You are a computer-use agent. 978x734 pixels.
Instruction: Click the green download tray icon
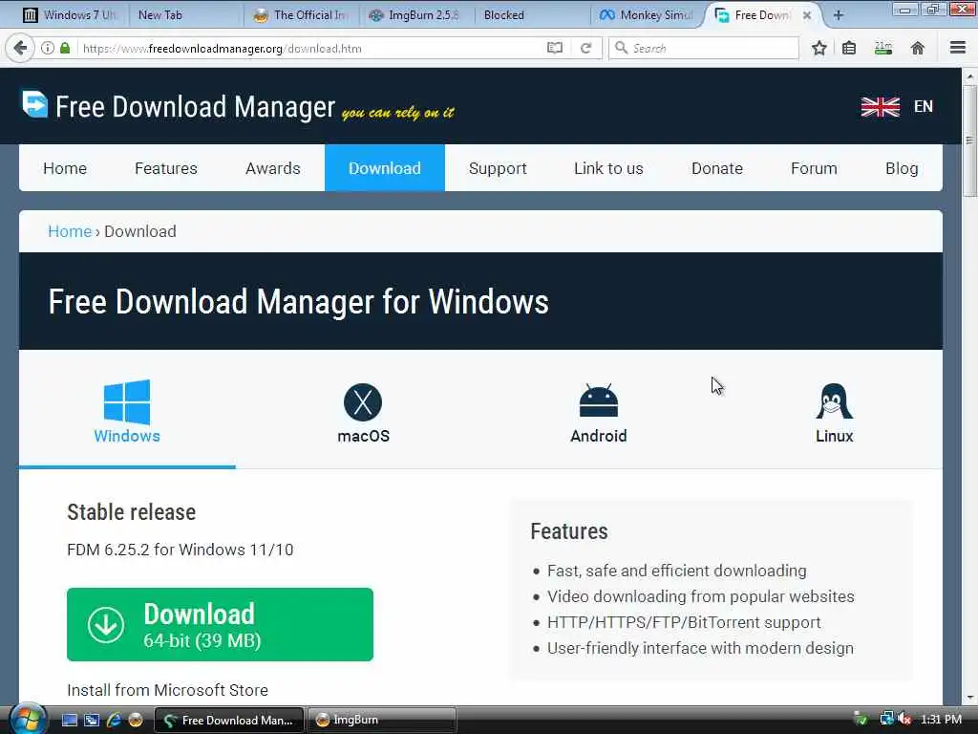(x=861, y=719)
